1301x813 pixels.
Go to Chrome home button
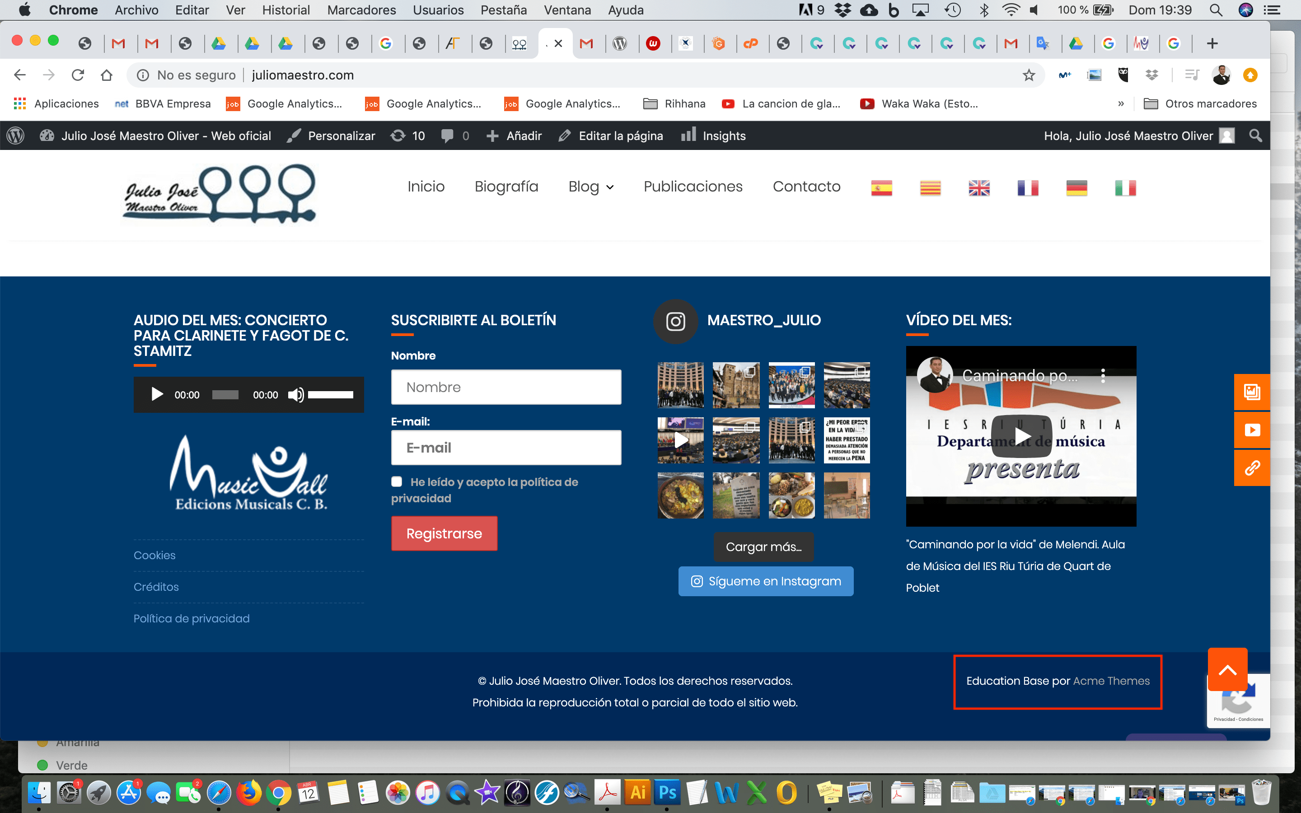pyautogui.click(x=107, y=75)
